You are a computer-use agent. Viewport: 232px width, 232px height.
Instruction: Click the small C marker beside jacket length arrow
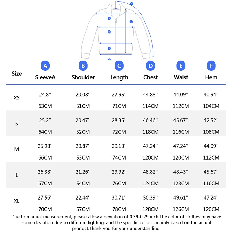pos(131,22)
